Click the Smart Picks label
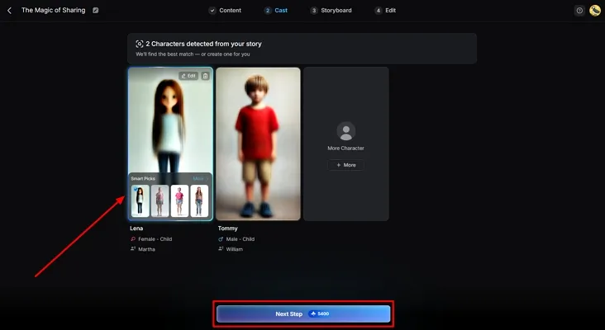Screen dimensions: 605x330 (x=143, y=179)
